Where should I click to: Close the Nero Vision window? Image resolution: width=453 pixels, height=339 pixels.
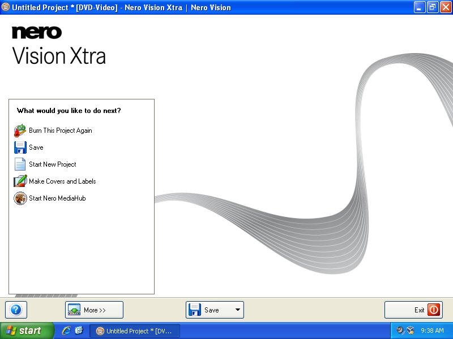[x=446, y=7]
